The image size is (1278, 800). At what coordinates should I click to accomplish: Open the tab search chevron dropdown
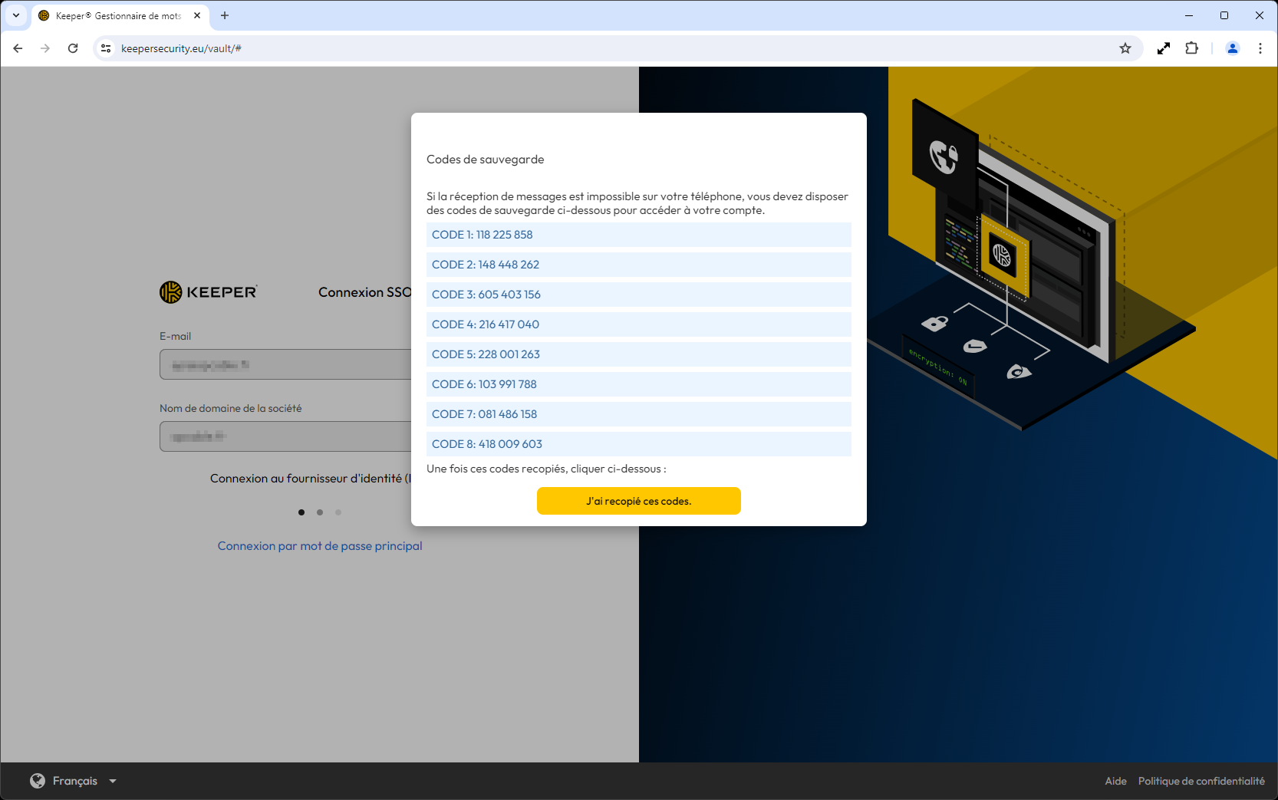[x=16, y=15]
